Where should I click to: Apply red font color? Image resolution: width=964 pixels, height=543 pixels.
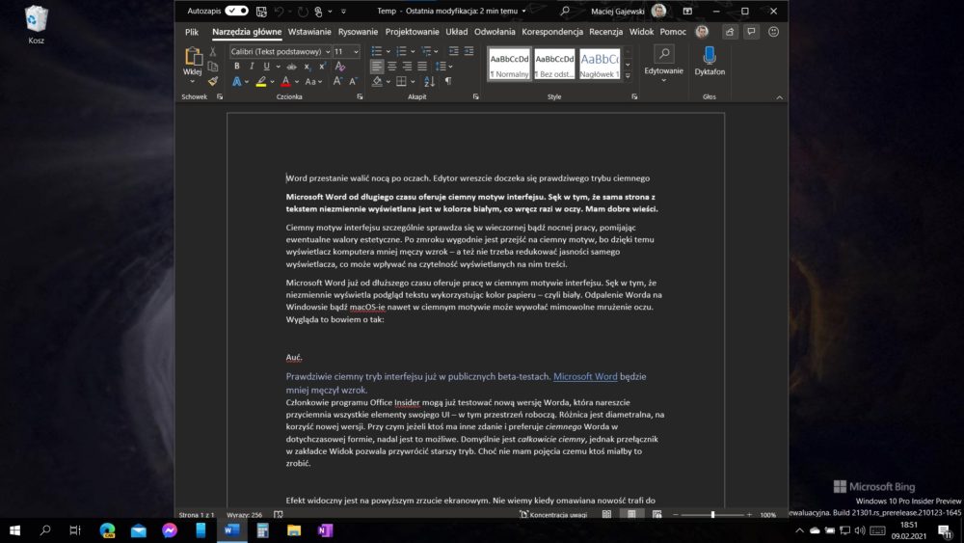[286, 81]
